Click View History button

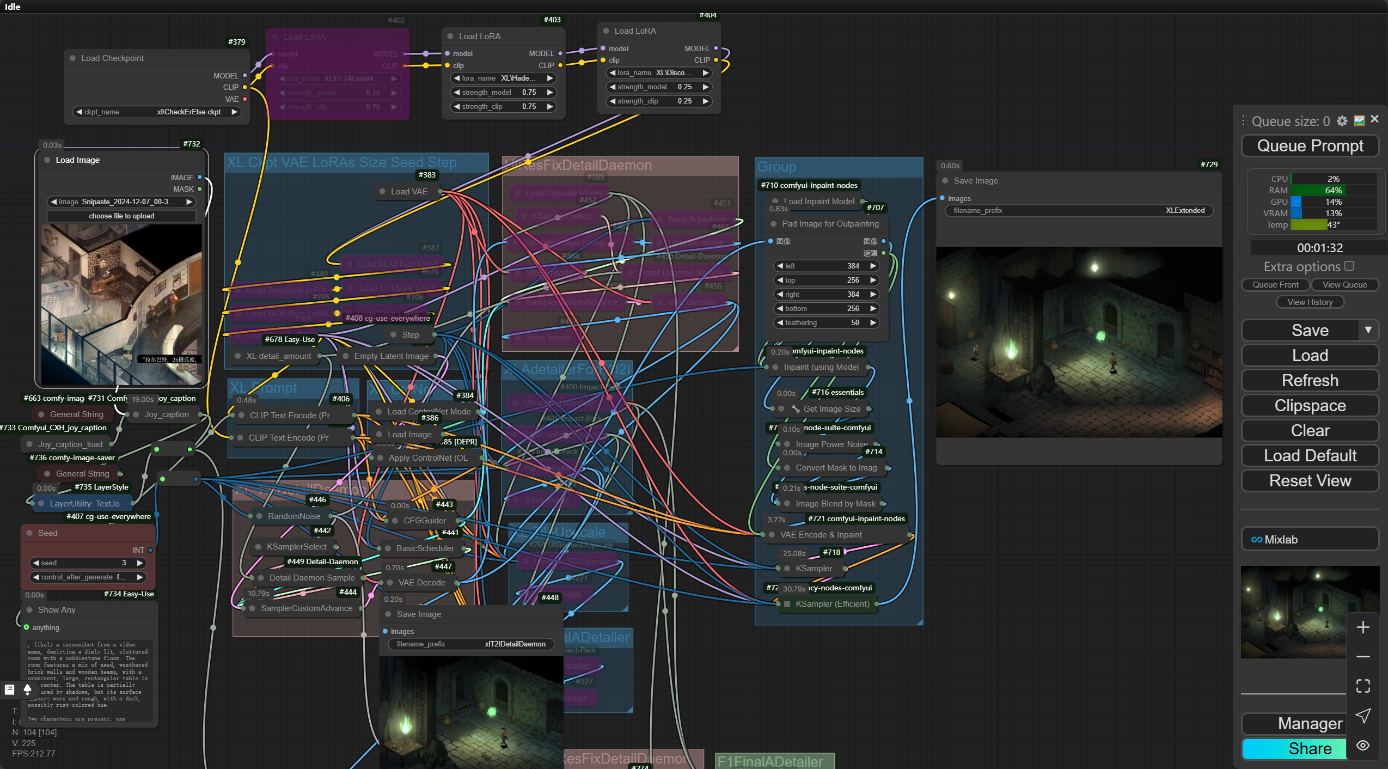pos(1310,302)
